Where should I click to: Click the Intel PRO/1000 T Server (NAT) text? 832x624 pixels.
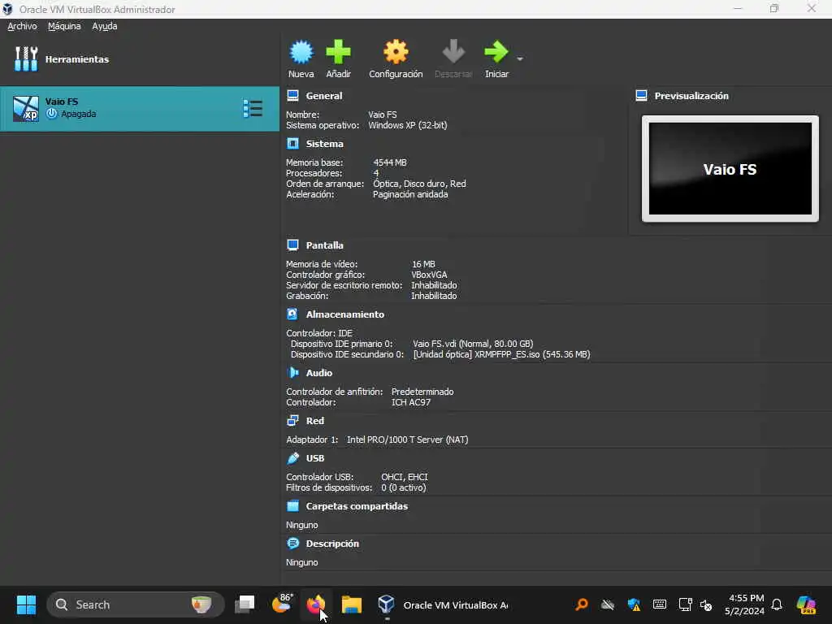coord(408,440)
